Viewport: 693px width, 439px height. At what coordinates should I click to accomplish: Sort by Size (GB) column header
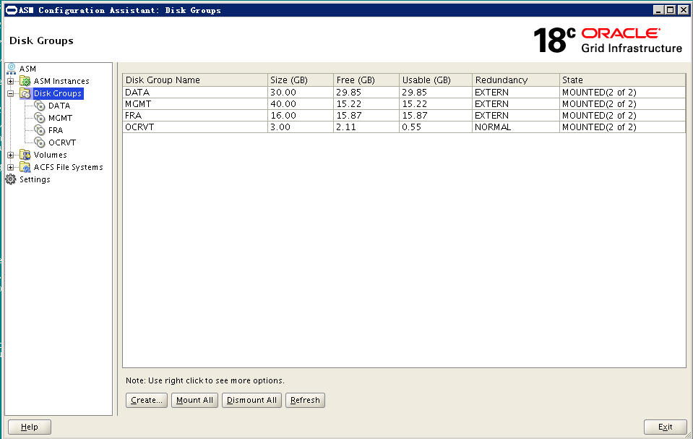coord(301,80)
